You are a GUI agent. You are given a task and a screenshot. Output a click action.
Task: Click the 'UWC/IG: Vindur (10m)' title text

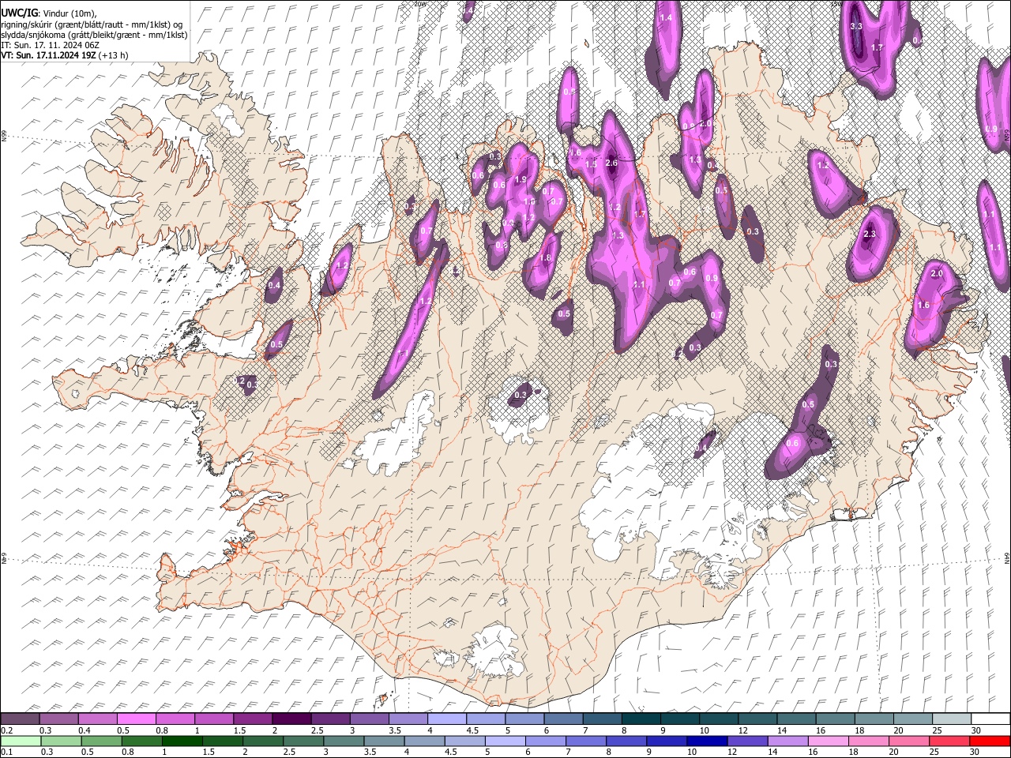pos(48,13)
